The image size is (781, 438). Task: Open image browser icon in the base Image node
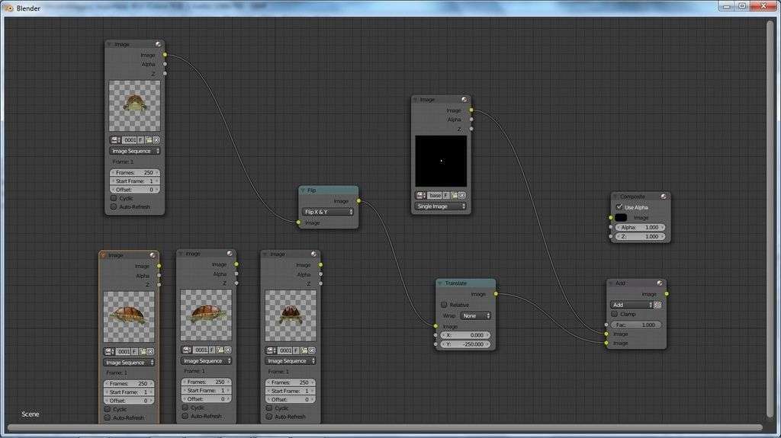point(421,196)
